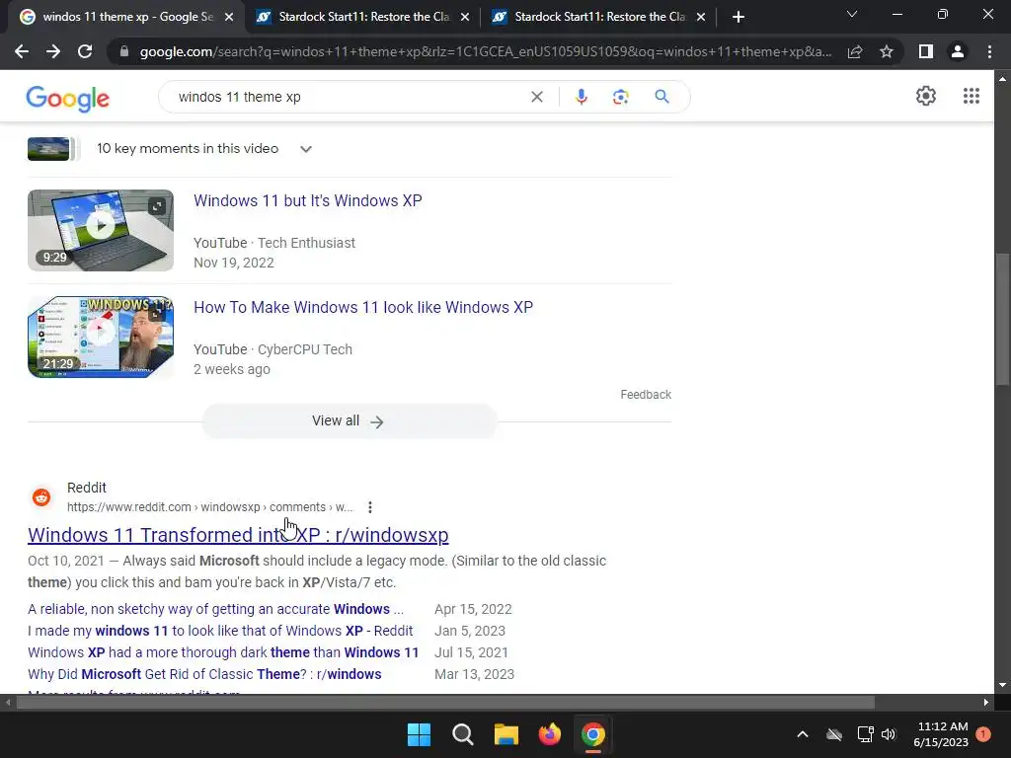The image size is (1011, 758).
Task: Share this page via address bar icon
Action: point(855,51)
